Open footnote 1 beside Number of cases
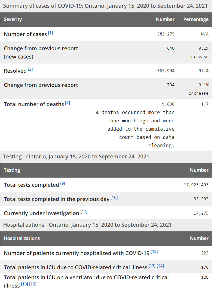The width and height of the screenshot is (212, 289). point(50,33)
